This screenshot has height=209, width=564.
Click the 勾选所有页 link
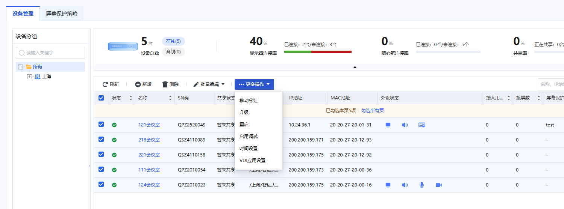[x=372, y=111]
